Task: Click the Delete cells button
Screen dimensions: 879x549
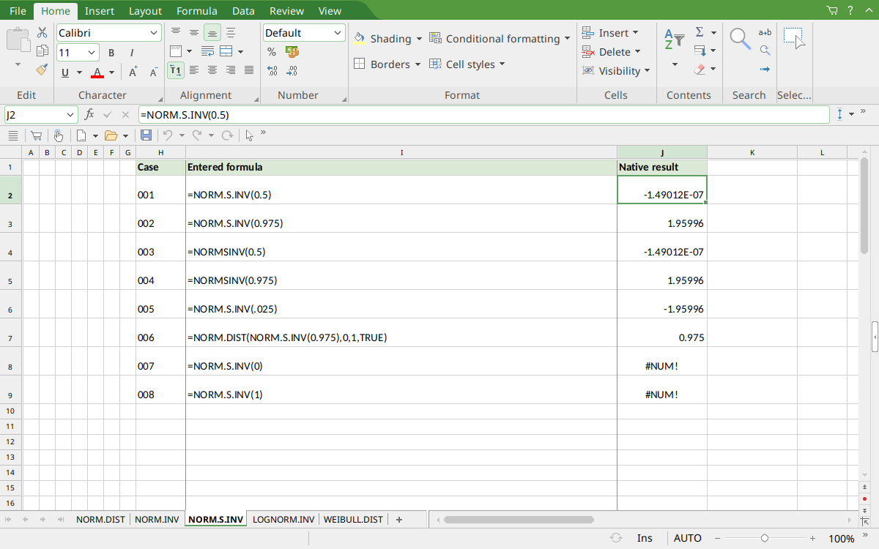Action: 612,52
